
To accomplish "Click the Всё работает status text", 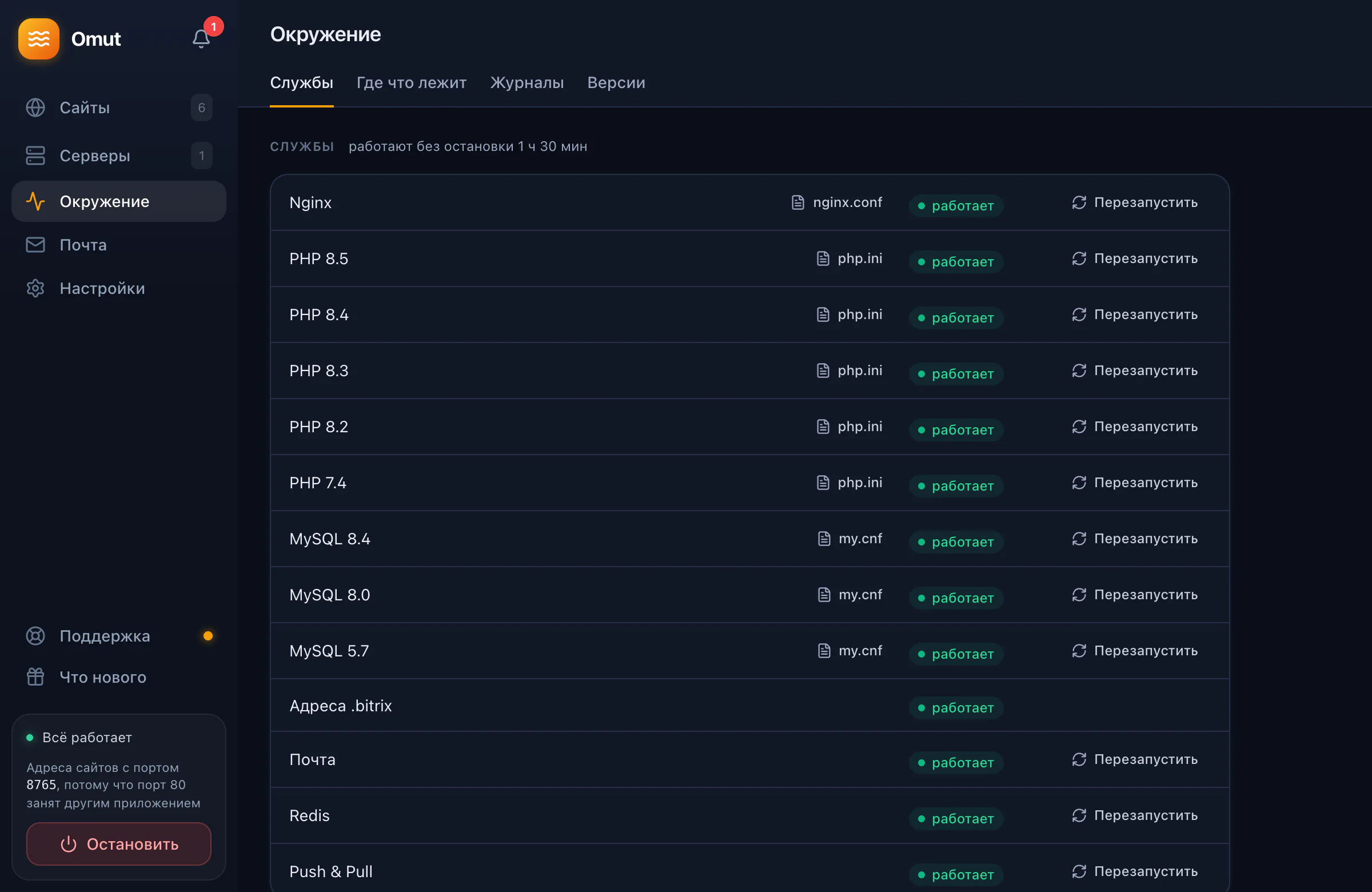I will coord(87,738).
